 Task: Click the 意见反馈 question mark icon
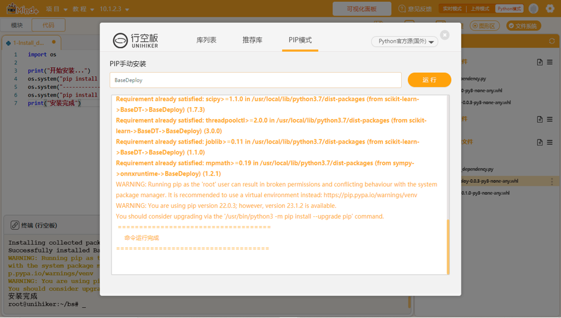[x=402, y=8]
